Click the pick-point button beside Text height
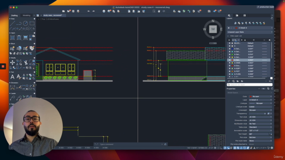 [271, 134]
